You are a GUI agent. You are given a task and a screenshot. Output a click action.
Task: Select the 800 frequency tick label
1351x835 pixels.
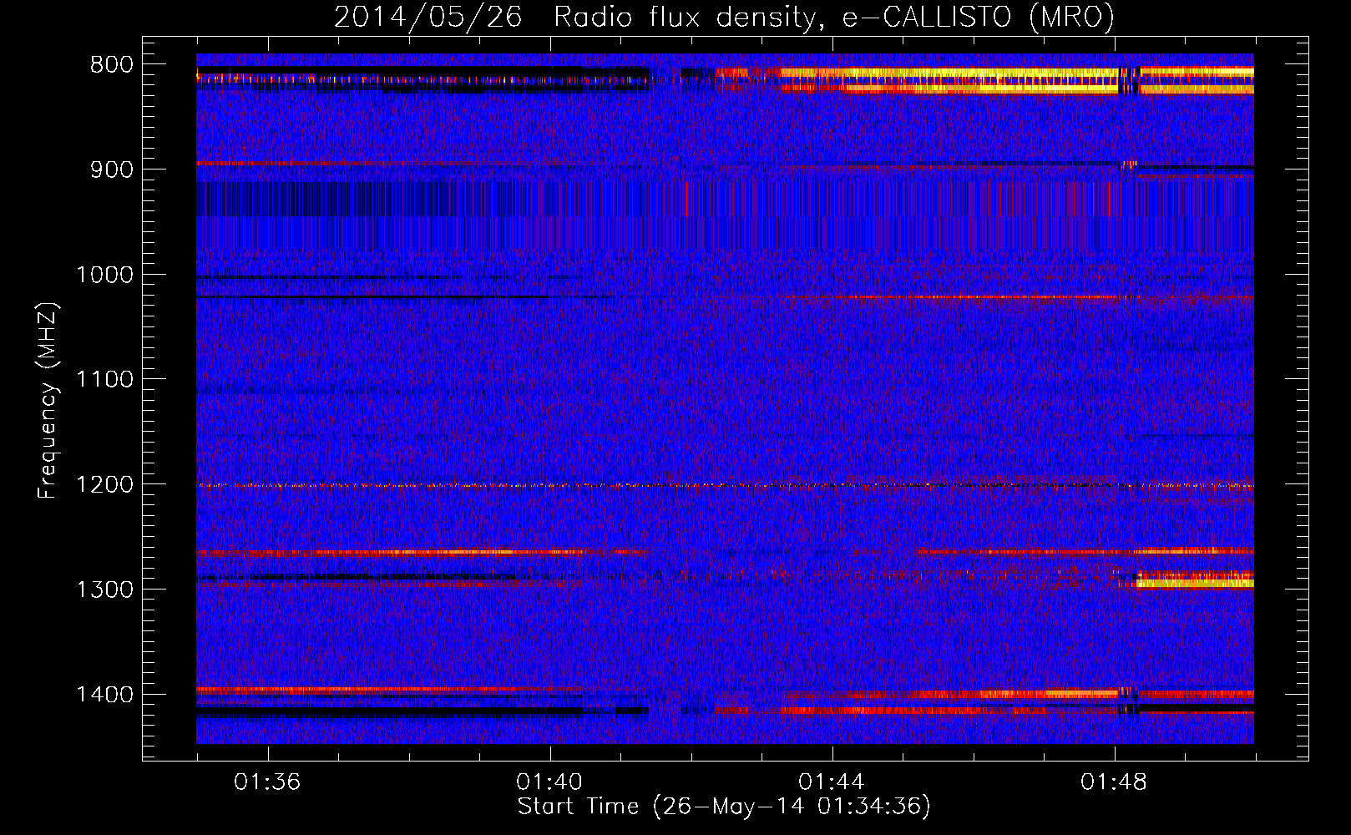click(112, 65)
